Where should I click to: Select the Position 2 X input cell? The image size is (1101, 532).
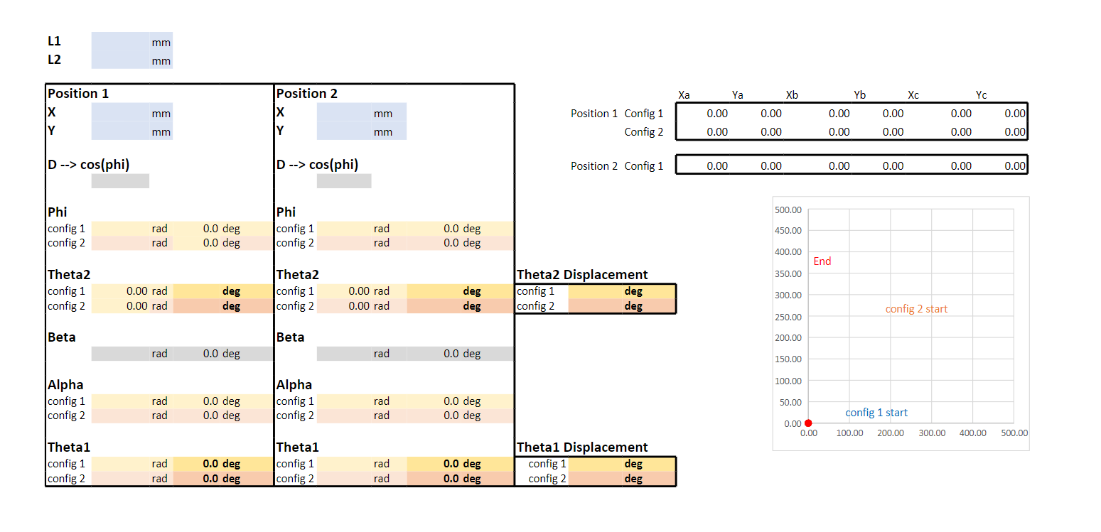345,113
